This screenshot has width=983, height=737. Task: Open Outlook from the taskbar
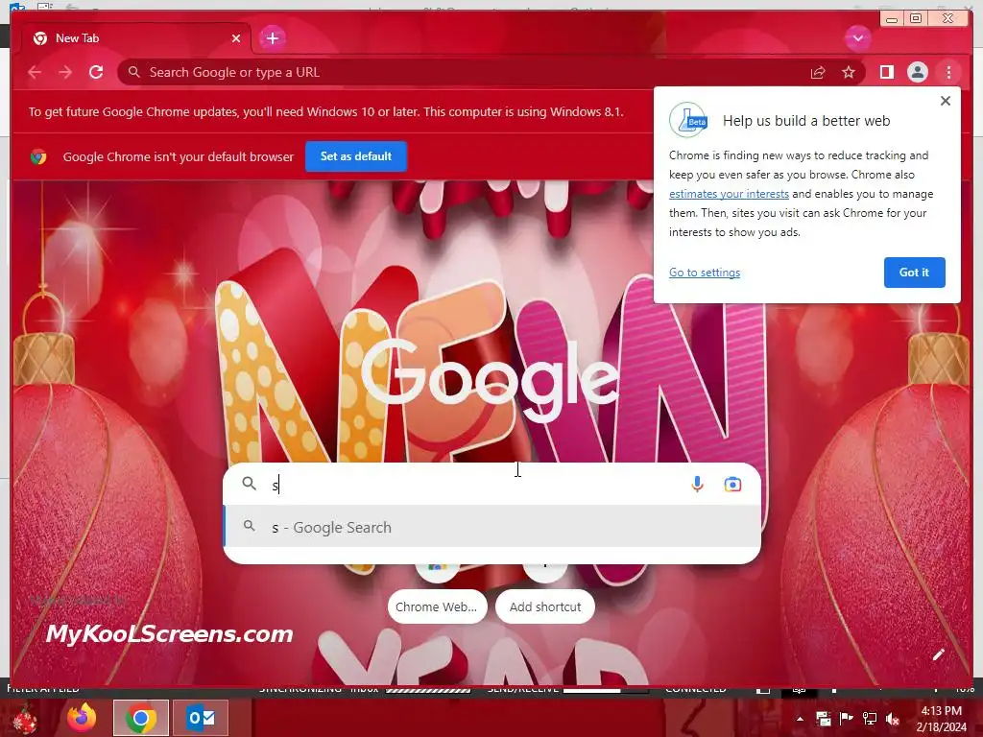(201, 718)
